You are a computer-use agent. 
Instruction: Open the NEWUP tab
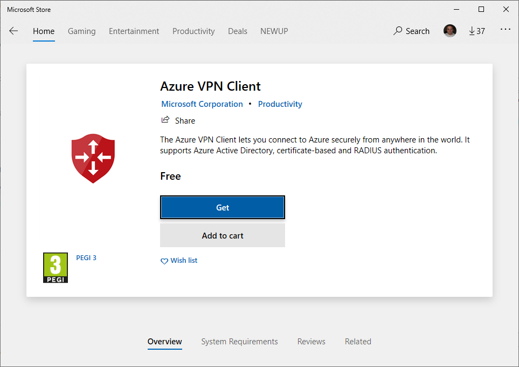[274, 31]
